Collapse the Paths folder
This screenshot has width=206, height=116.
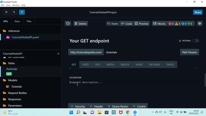coord(9,63)
